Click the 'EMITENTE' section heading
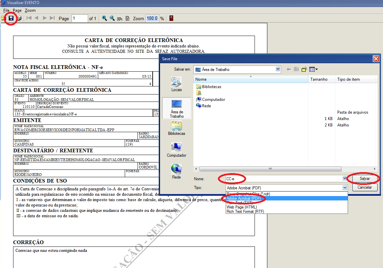This screenshot has width=383, height=268. point(27,120)
